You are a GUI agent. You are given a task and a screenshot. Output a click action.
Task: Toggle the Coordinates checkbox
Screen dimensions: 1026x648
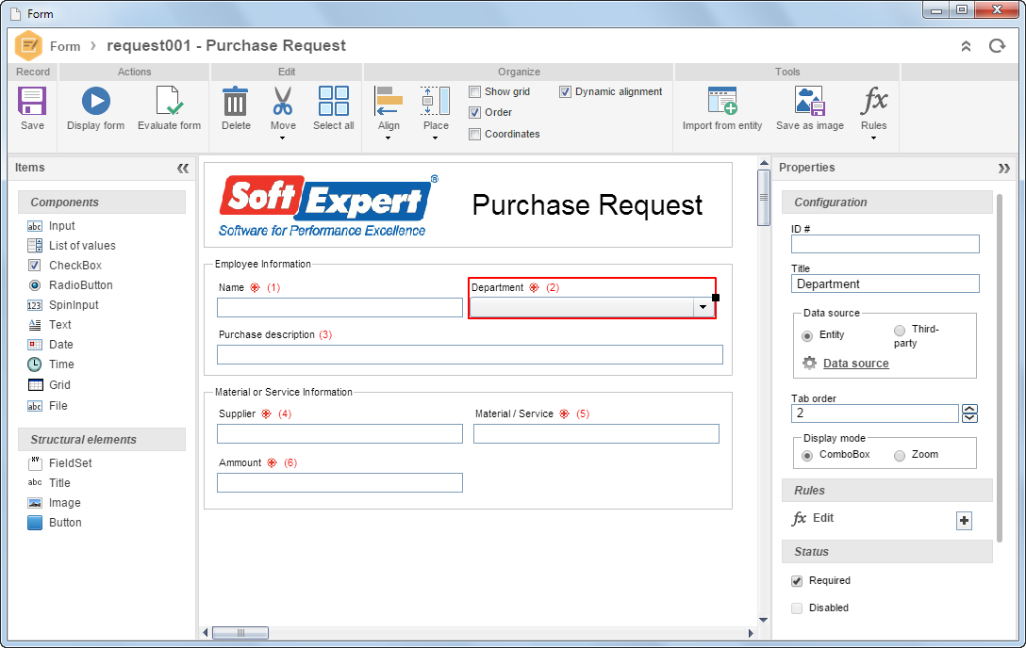pyautogui.click(x=475, y=135)
